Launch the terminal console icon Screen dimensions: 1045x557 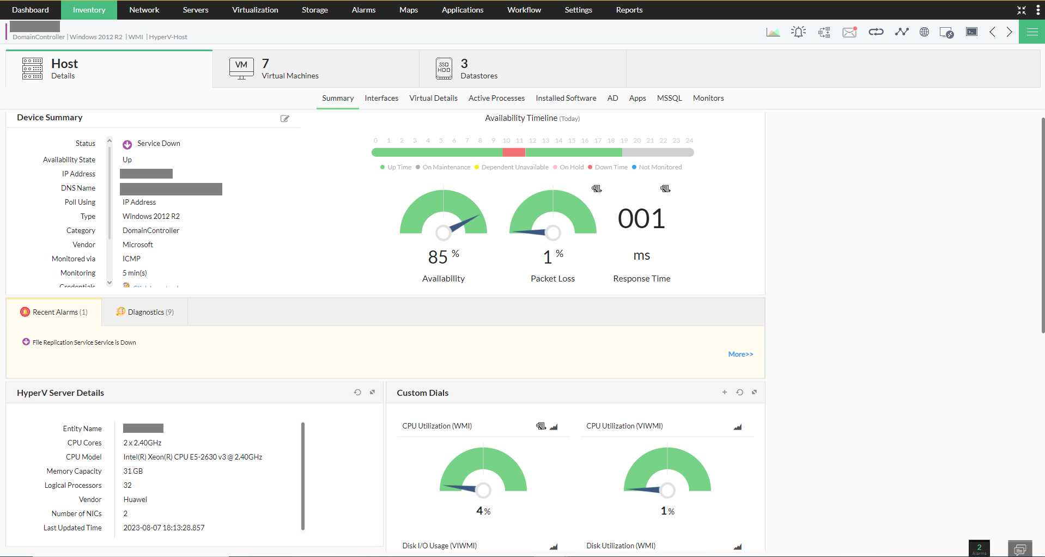tap(972, 32)
